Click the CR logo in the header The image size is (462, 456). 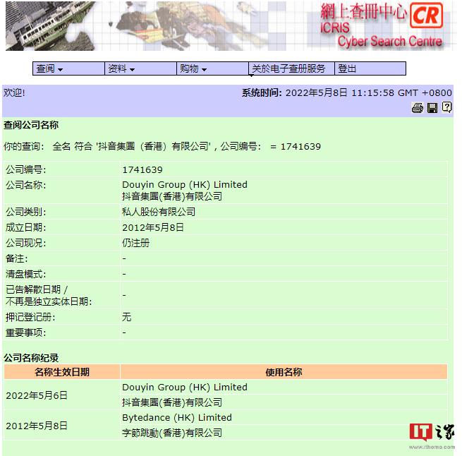click(x=426, y=16)
